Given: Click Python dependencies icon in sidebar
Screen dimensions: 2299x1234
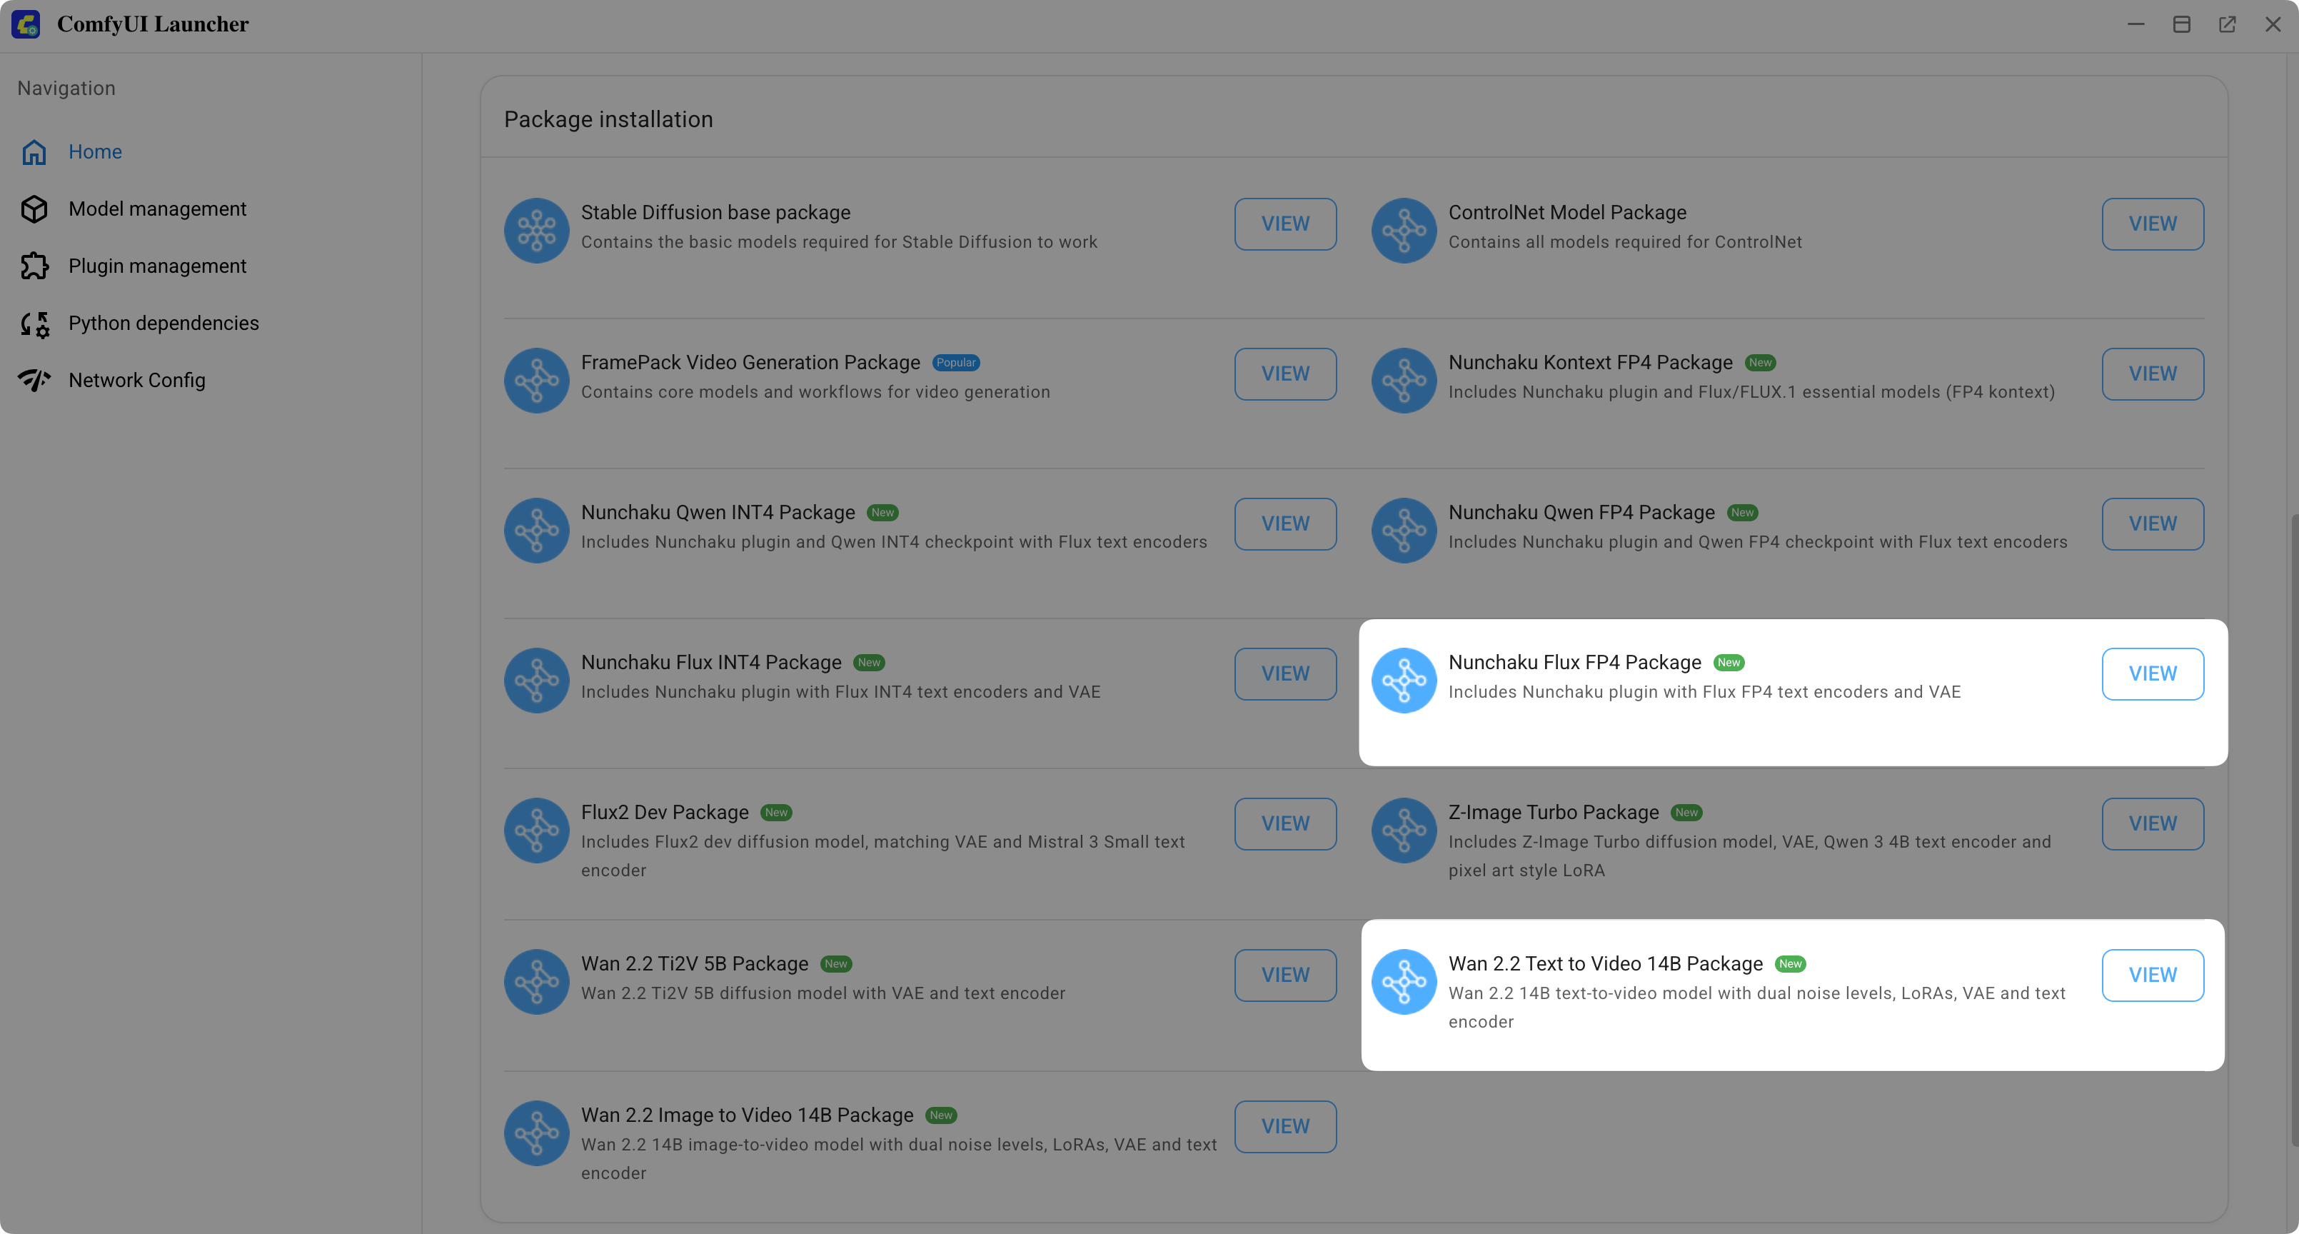Looking at the screenshot, I should pyautogui.click(x=34, y=323).
